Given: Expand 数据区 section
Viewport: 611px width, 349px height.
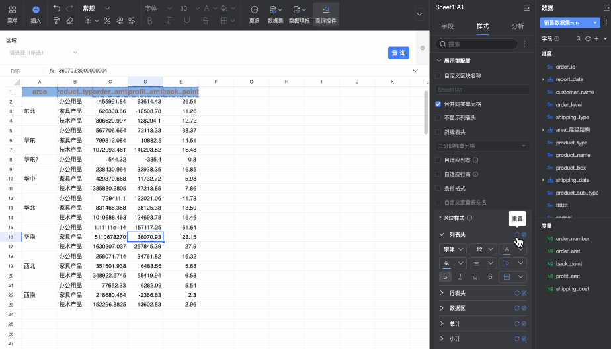Looking at the screenshot, I should (x=442, y=308).
